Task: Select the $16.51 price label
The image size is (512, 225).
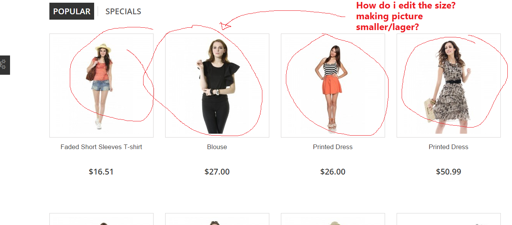Action: (101, 172)
